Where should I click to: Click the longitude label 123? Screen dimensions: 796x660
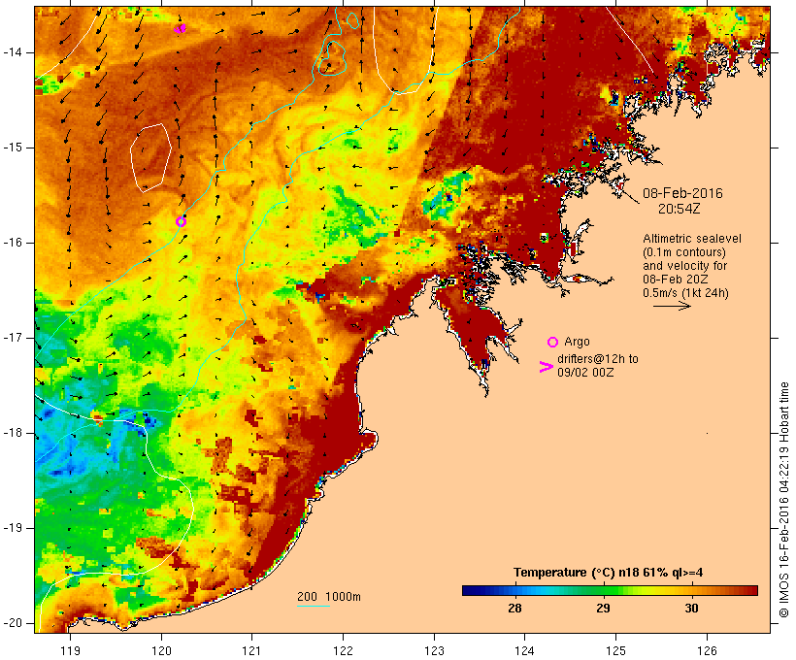(434, 650)
